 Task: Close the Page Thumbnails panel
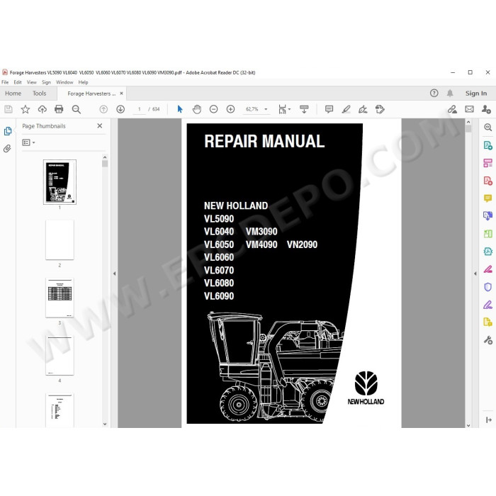coord(100,126)
